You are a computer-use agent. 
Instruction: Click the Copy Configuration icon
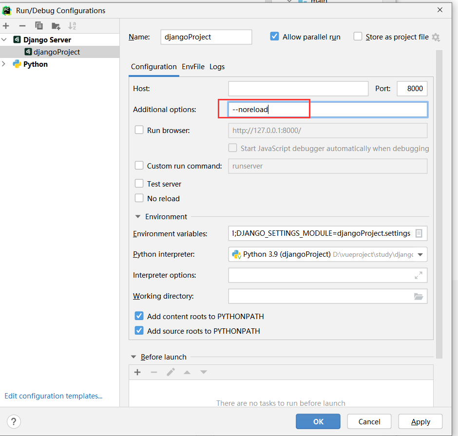(x=39, y=26)
